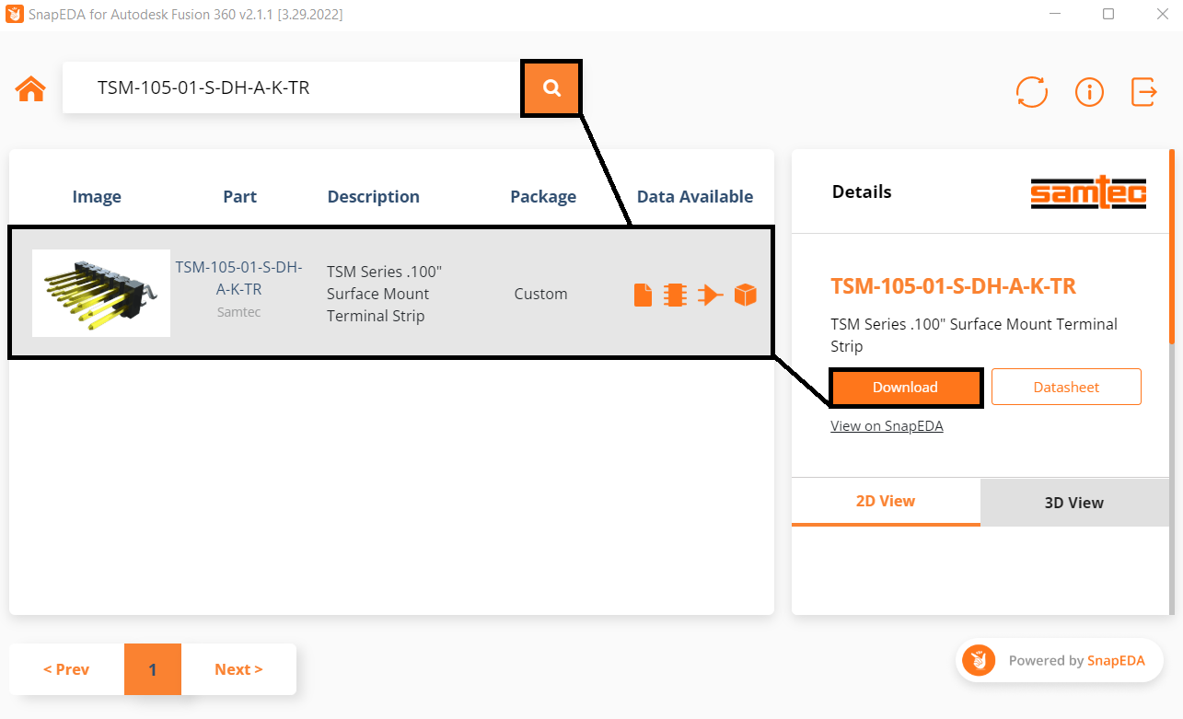Select page 1 in pagination
The height and width of the screenshot is (719, 1183).
[x=153, y=669]
